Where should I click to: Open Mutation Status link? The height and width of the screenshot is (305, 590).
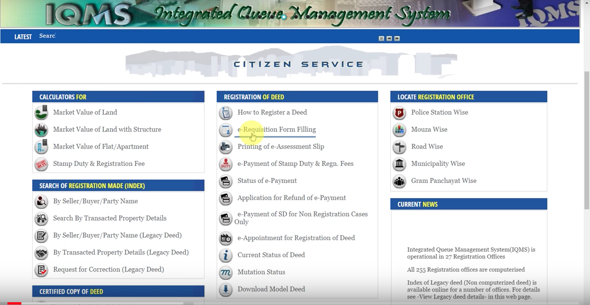[261, 273]
